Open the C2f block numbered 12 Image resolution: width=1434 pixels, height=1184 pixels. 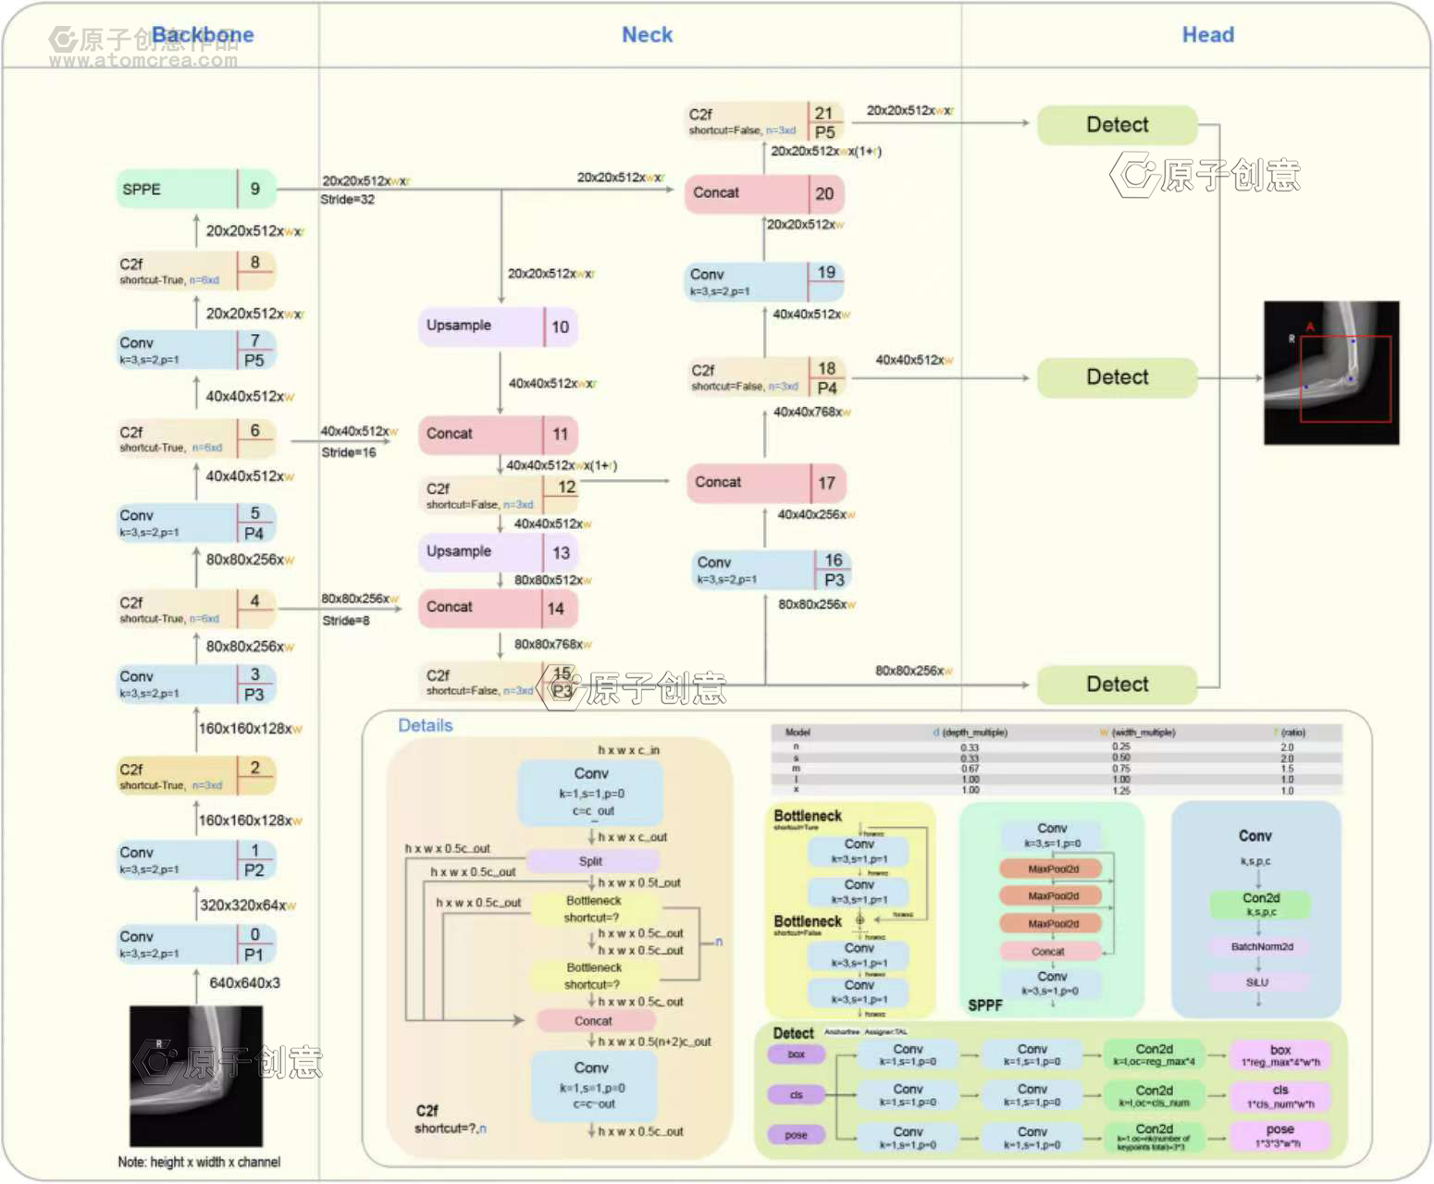(497, 496)
